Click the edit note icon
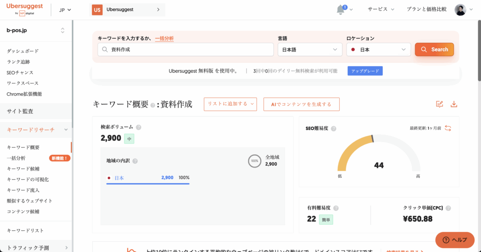 point(439,104)
